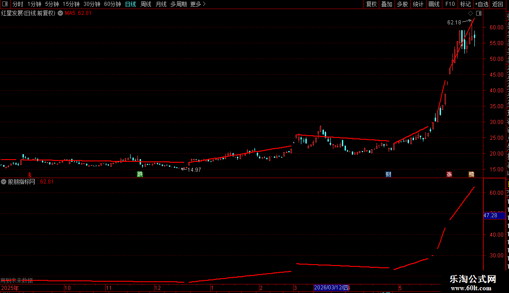This screenshot has height=293, width=509.
Task: Click the 叠加 overlay button
Action: click(386, 4)
